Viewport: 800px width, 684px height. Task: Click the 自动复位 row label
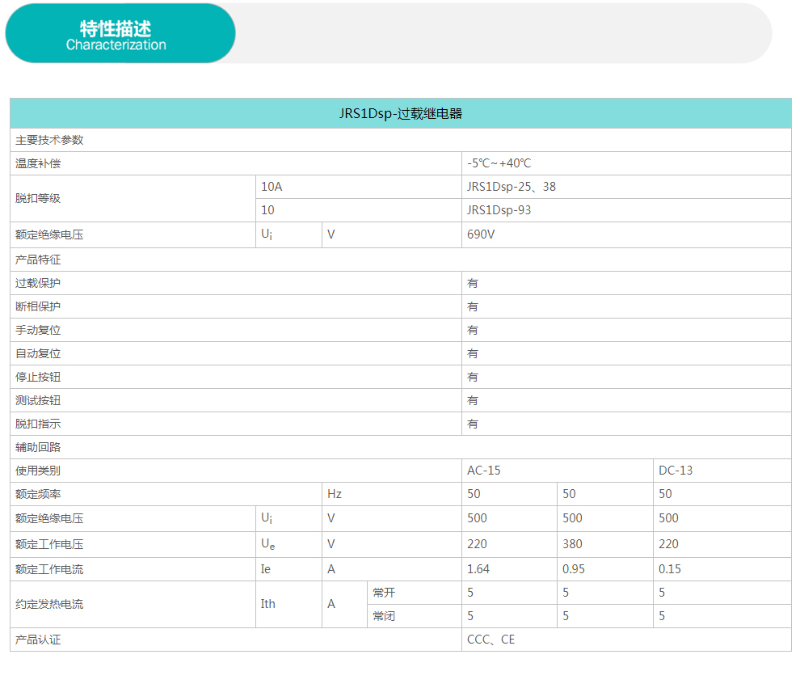tap(38, 354)
